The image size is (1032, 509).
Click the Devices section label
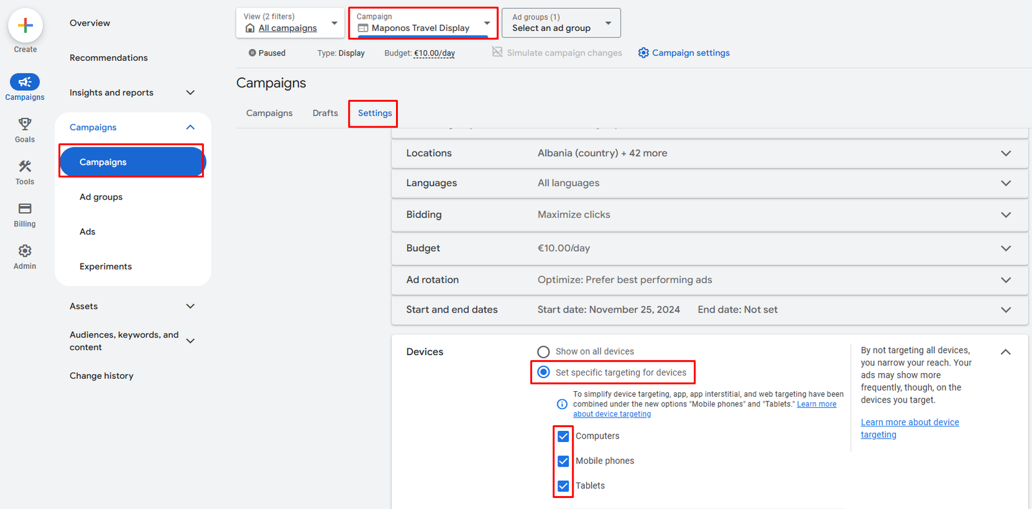(x=424, y=352)
